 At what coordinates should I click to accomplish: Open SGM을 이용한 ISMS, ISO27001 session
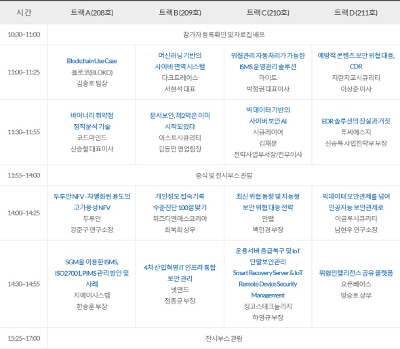[x=92, y=273]
